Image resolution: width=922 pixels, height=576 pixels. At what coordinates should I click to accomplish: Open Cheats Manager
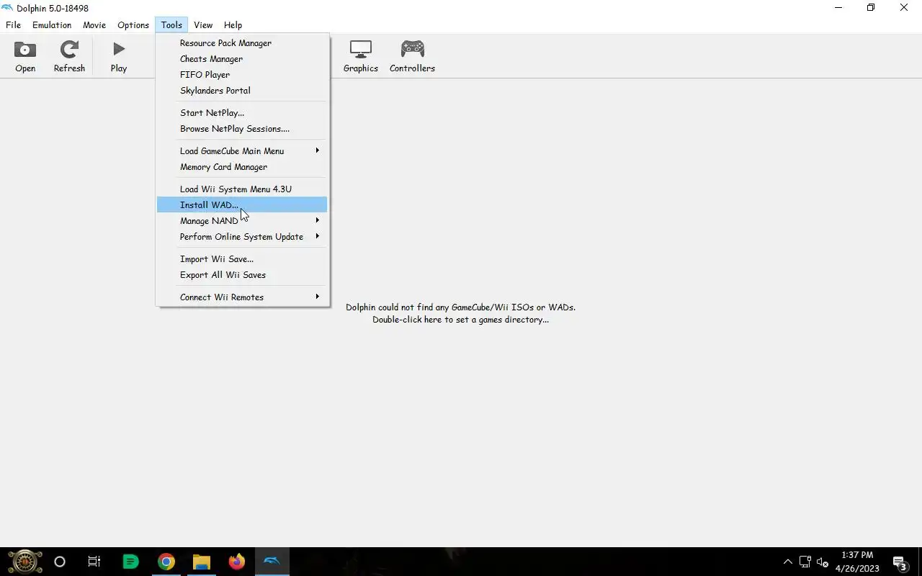tap(242, 59)
